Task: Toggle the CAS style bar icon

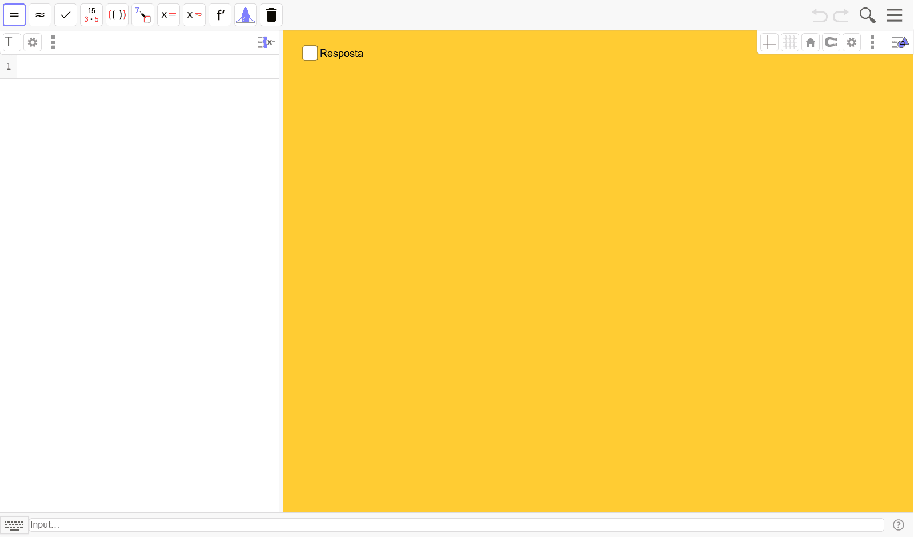Action: [x=266, y=42]
